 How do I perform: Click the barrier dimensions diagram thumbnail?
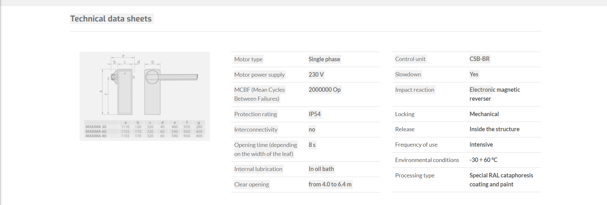click(x=145, y=96)
